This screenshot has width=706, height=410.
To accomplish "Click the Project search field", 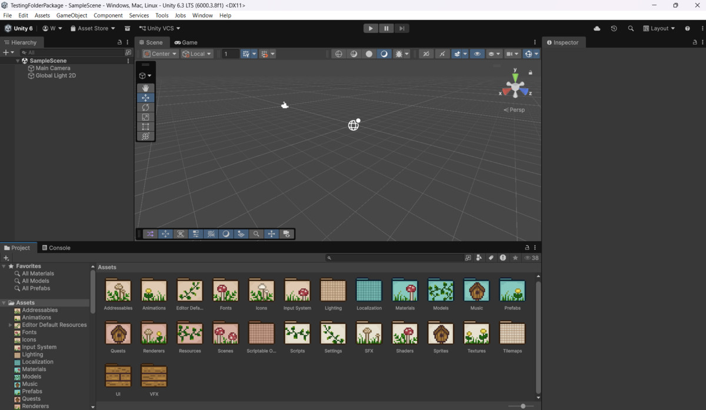I will coord(395,258).
